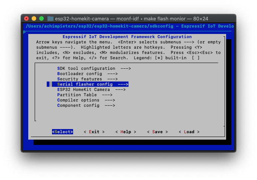Image resolution: width=257 pixels, height=180 pixels.
Task: Click the 'Legend: [*] built-in' text
Action: pos(160,58)
